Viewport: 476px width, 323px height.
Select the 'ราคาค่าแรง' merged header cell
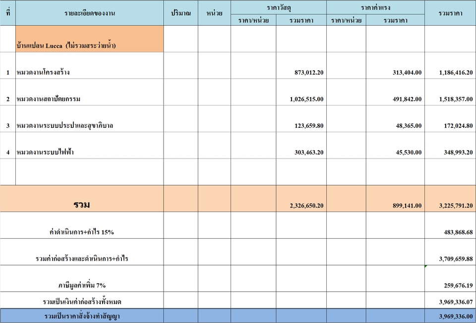375,7
